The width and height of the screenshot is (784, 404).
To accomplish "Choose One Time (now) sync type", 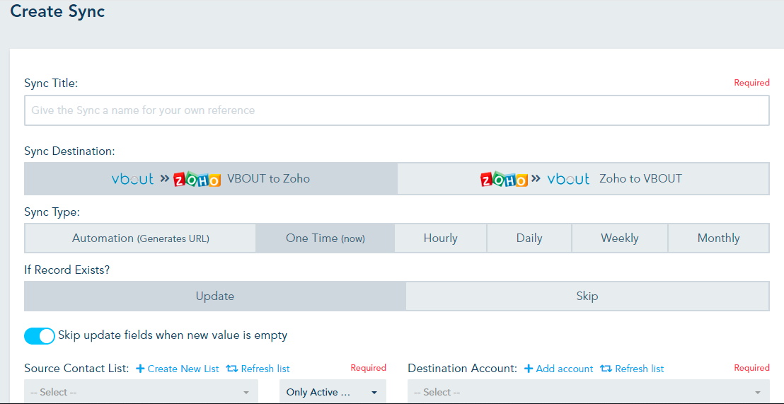I will click(325, 238).
